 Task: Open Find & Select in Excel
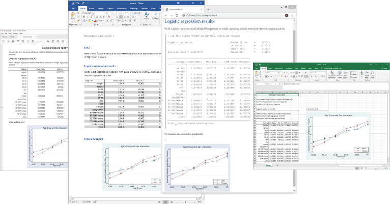[372, 75]
